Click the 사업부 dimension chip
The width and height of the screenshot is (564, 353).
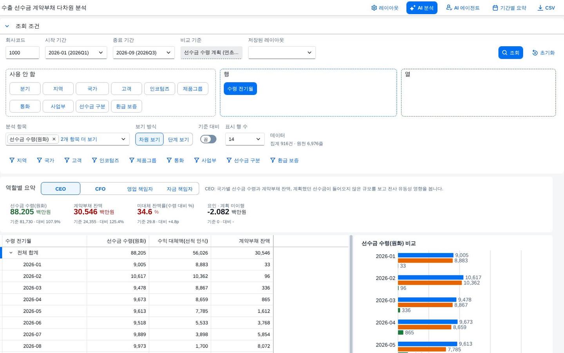point(58,106)
